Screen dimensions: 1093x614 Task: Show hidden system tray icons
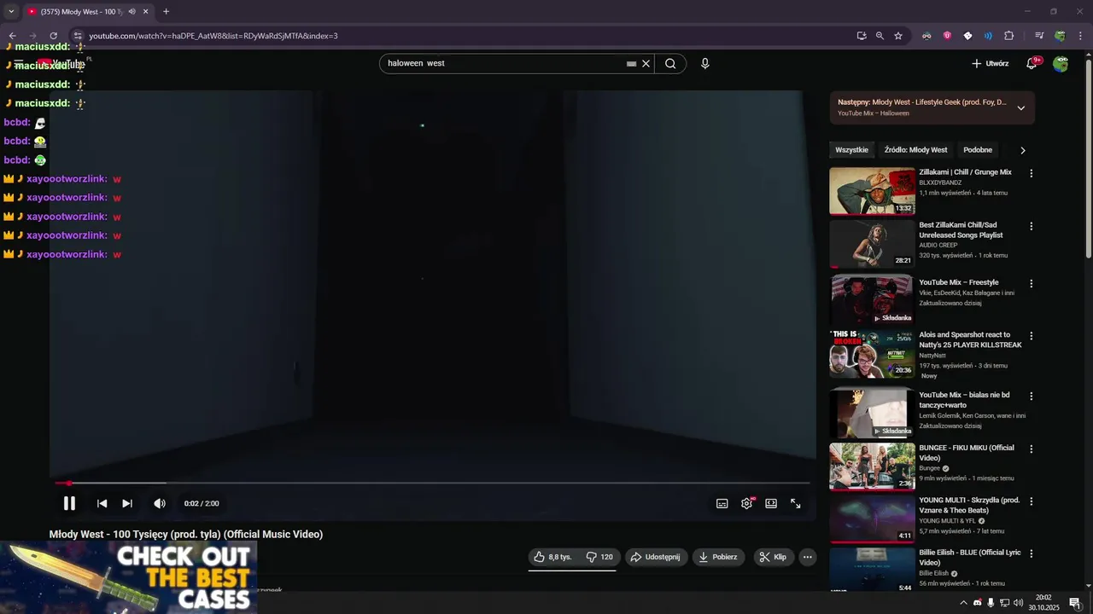click(964, 603)
